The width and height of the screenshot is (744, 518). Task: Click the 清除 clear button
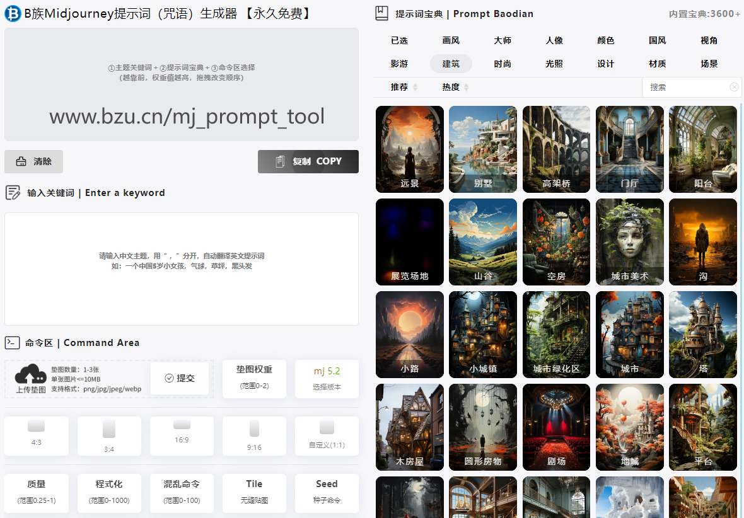[33, 162]
